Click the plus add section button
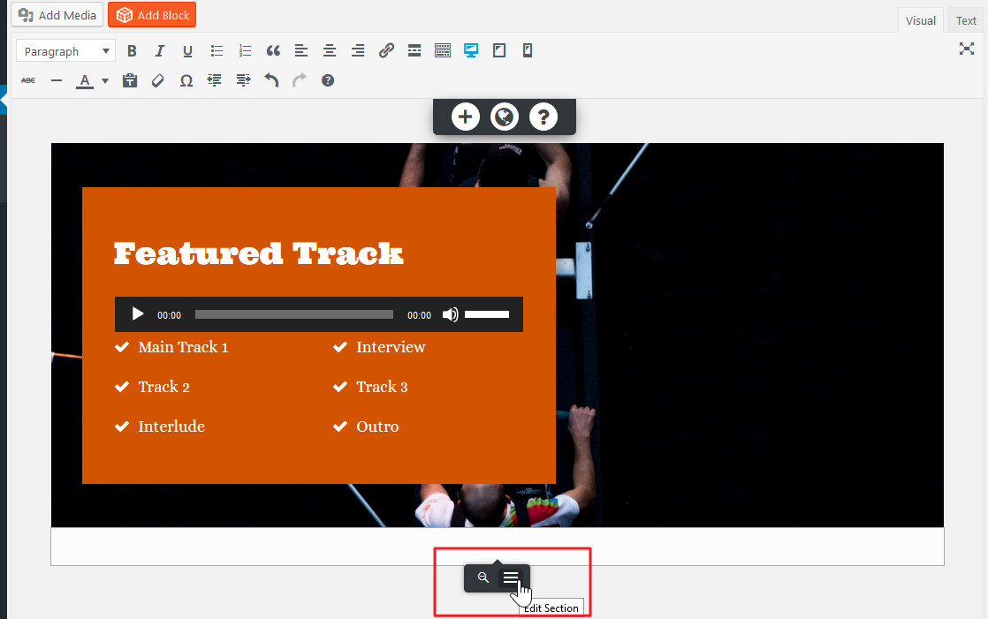988x619 pixels. point(466,117)
